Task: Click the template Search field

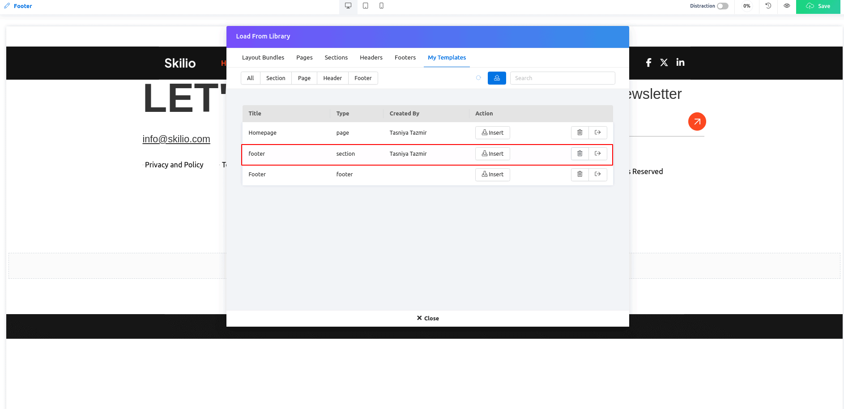Action: (562, 78)
